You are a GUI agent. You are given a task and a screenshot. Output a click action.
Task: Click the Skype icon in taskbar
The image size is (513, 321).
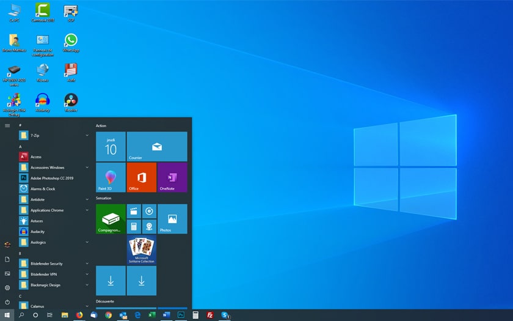(x=225, y=315)
